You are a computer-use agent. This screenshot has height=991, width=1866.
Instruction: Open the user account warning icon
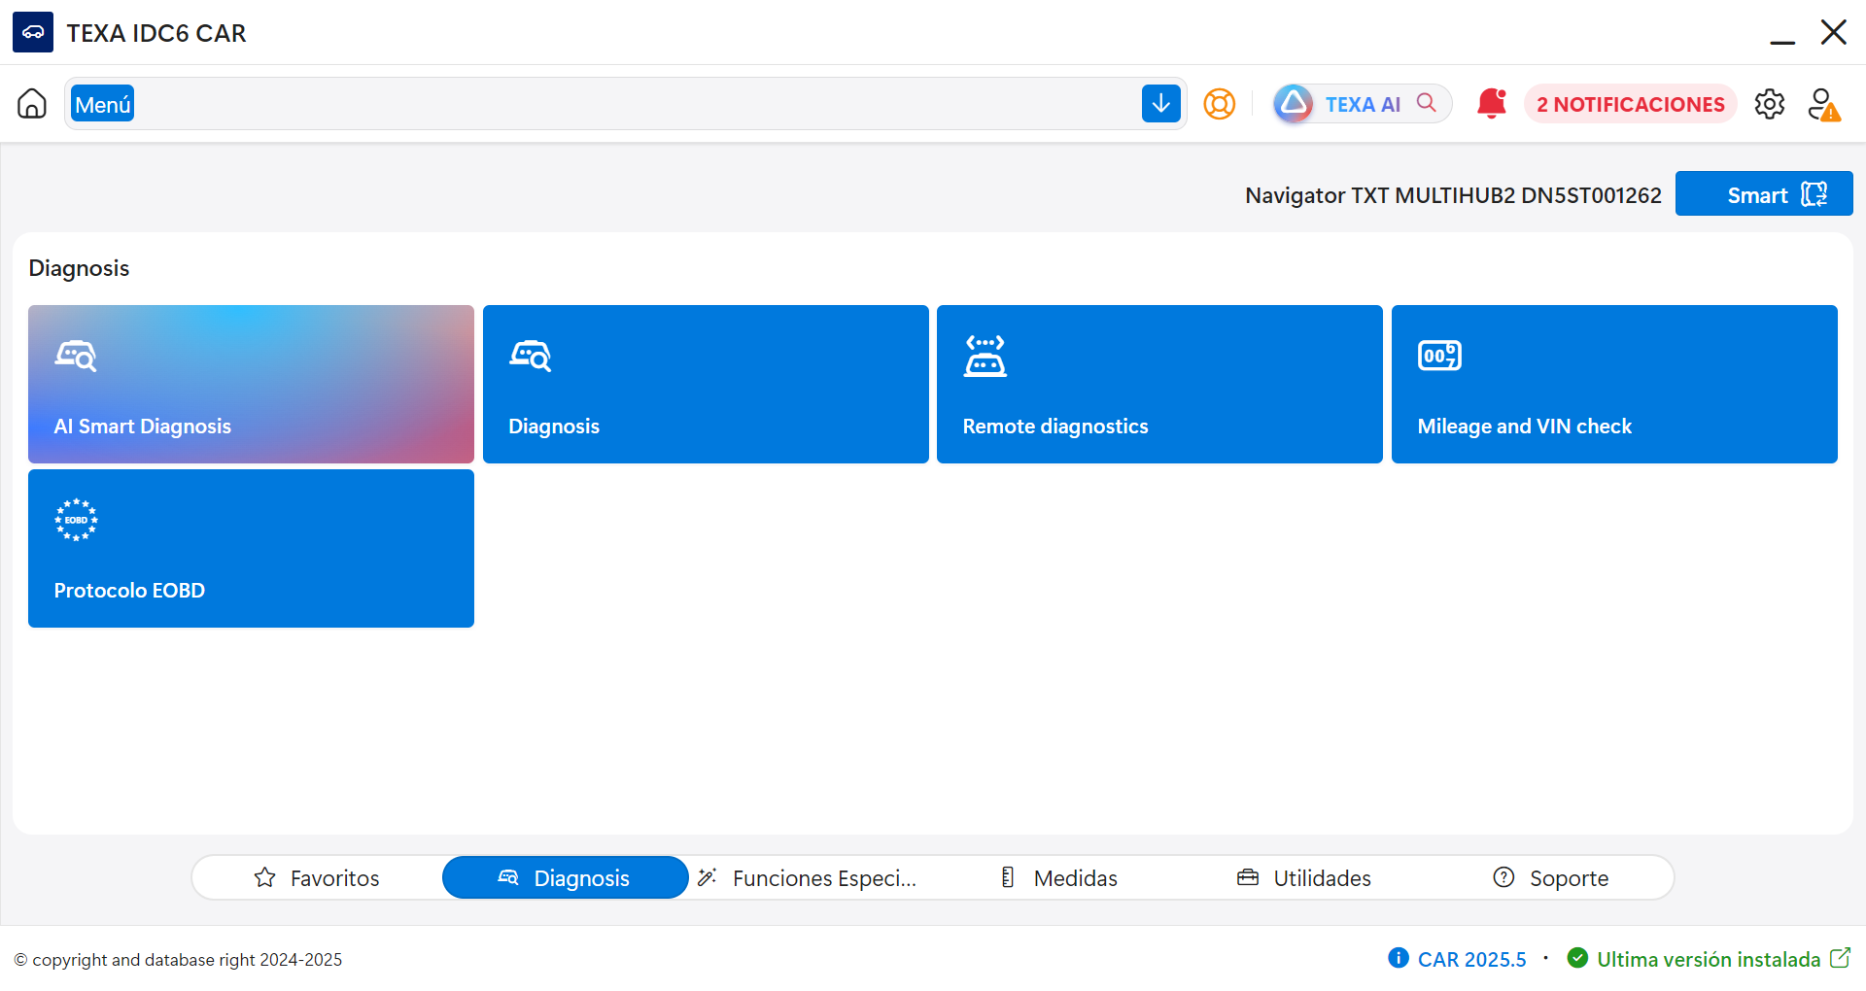coord(1823,104)
